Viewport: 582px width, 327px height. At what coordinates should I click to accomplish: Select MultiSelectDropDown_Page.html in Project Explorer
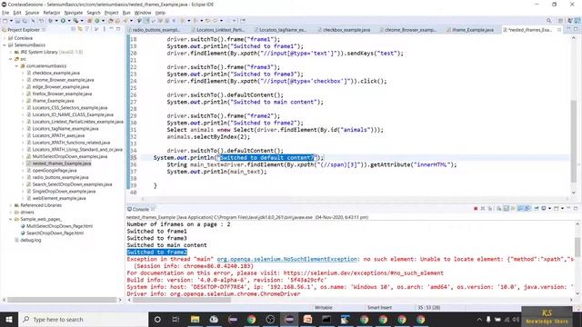tap(59, 226)
